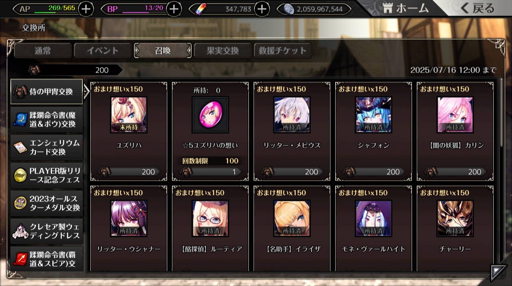Screen dimensions: 512x286
Task: Open the 果実交換 tab
Action: pos(223,51)
